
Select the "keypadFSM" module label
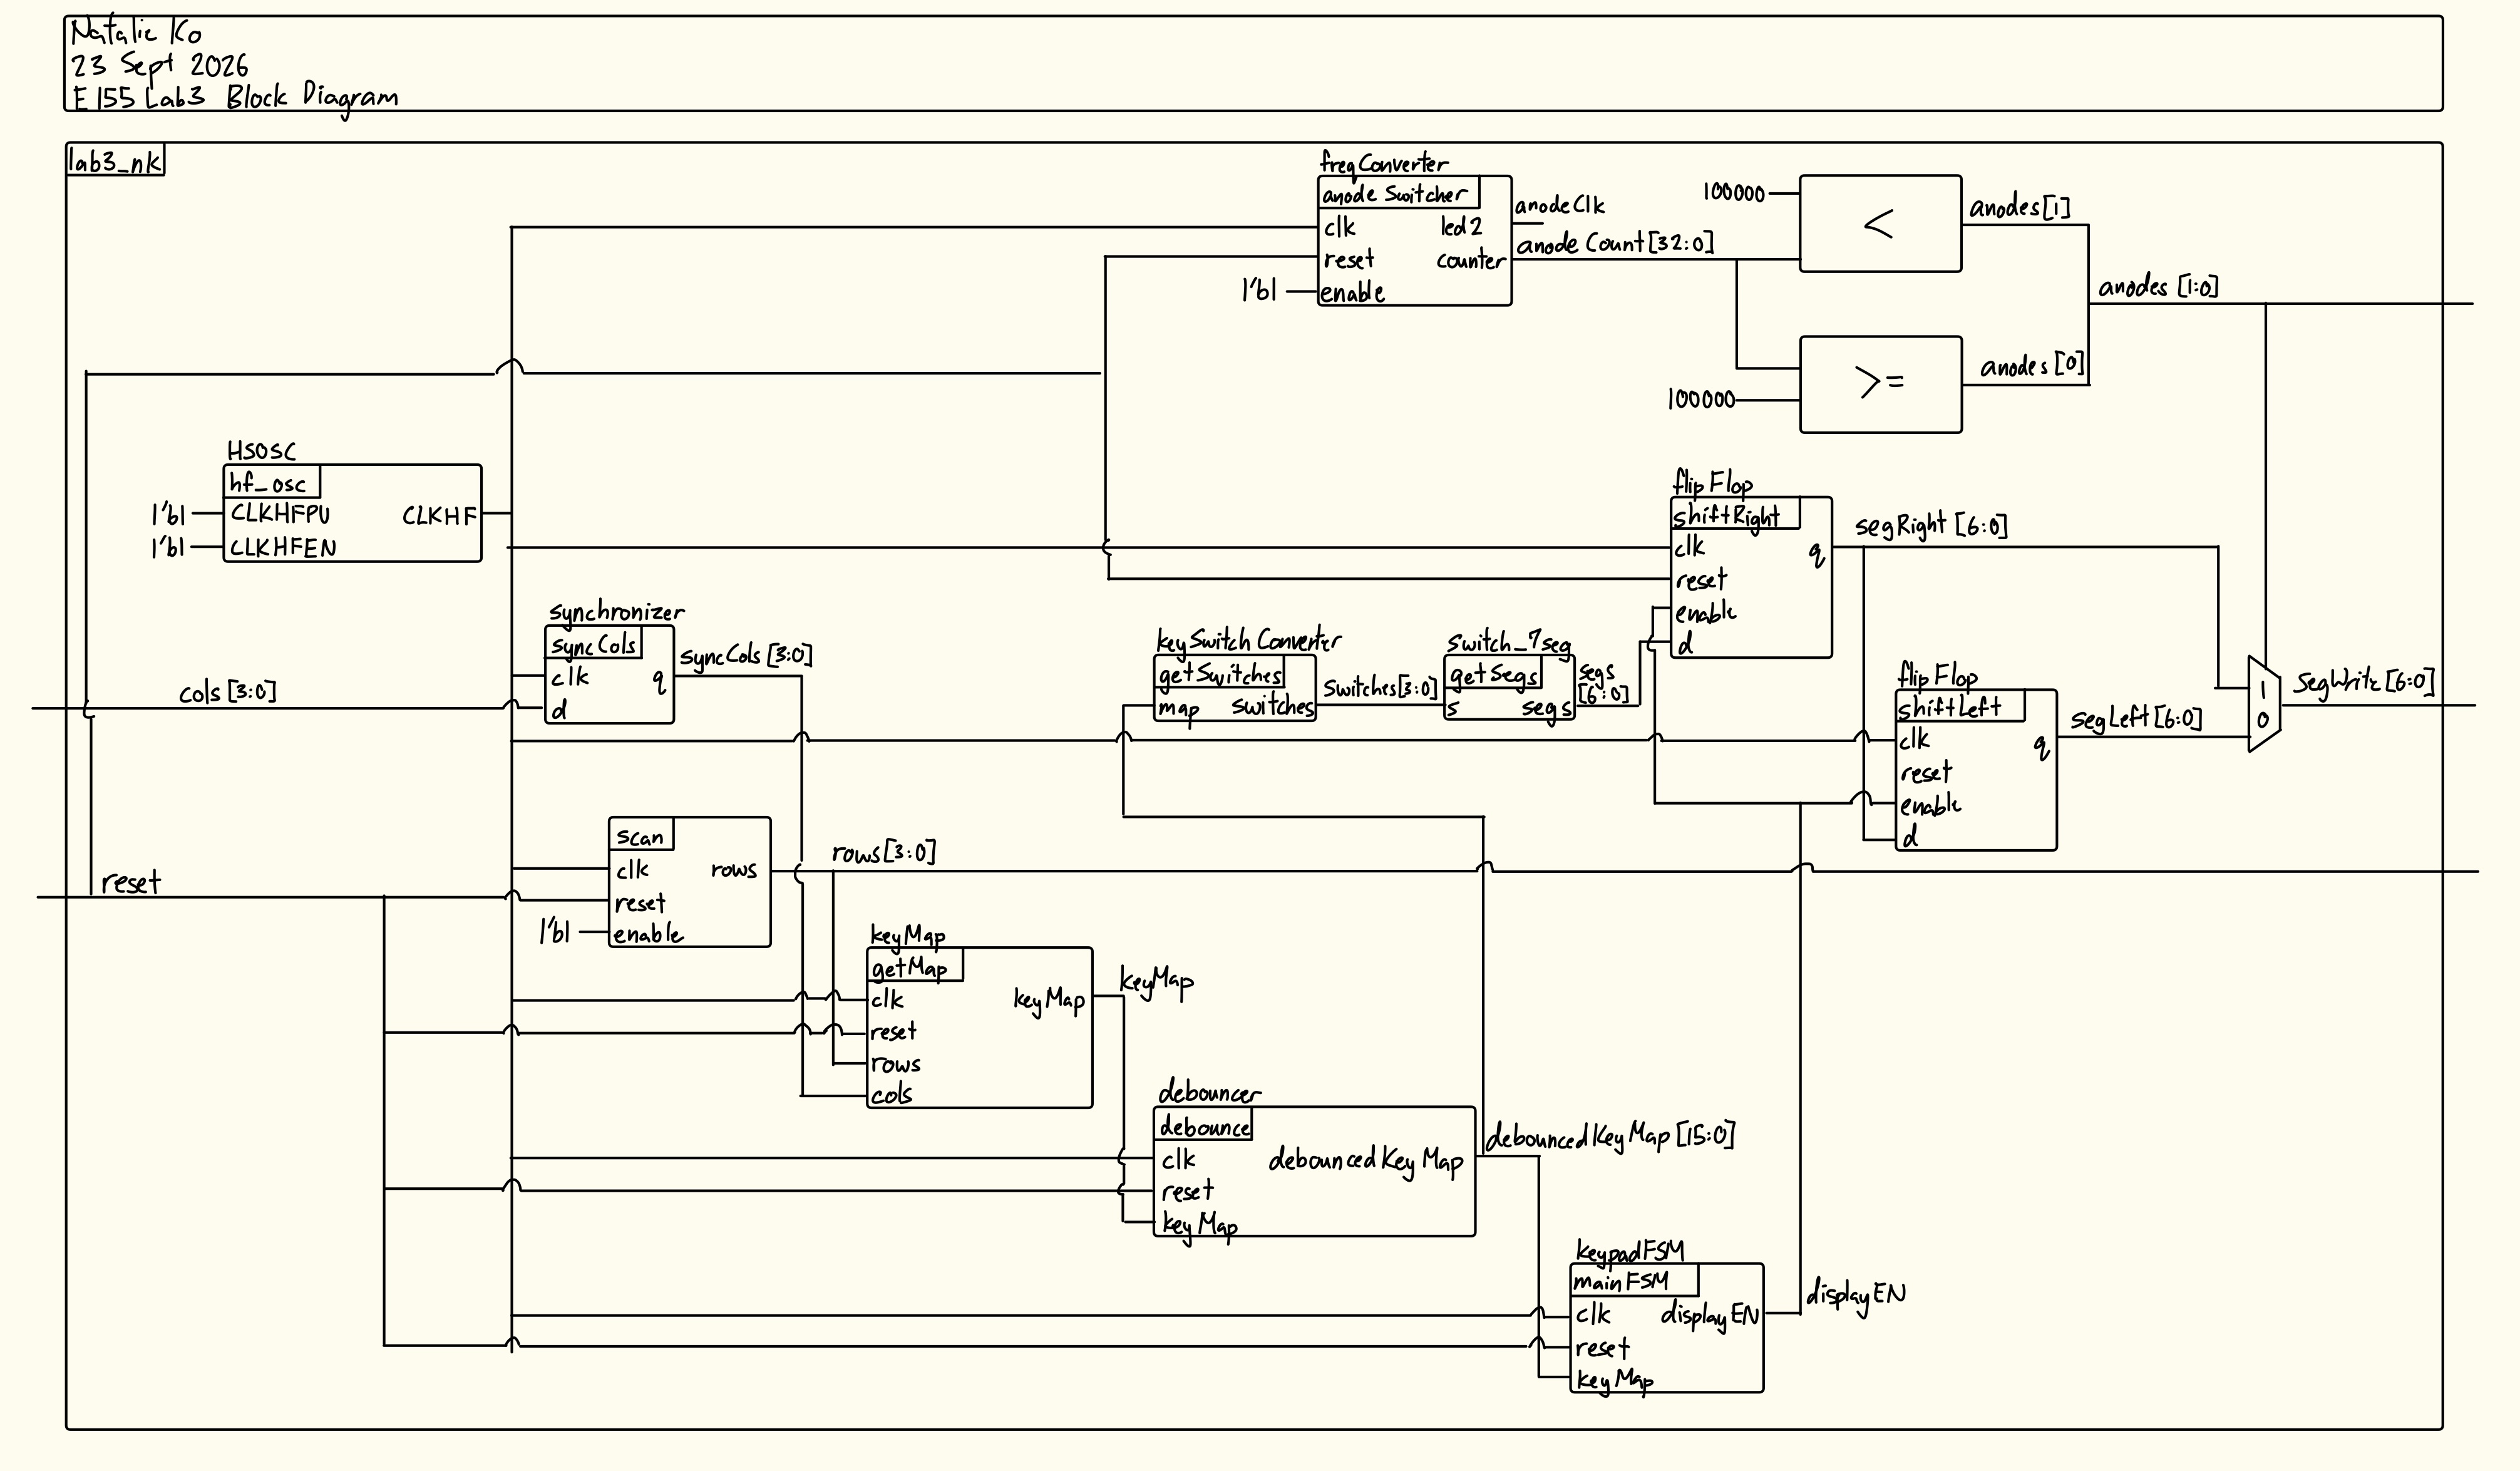pos(1630,1251)
